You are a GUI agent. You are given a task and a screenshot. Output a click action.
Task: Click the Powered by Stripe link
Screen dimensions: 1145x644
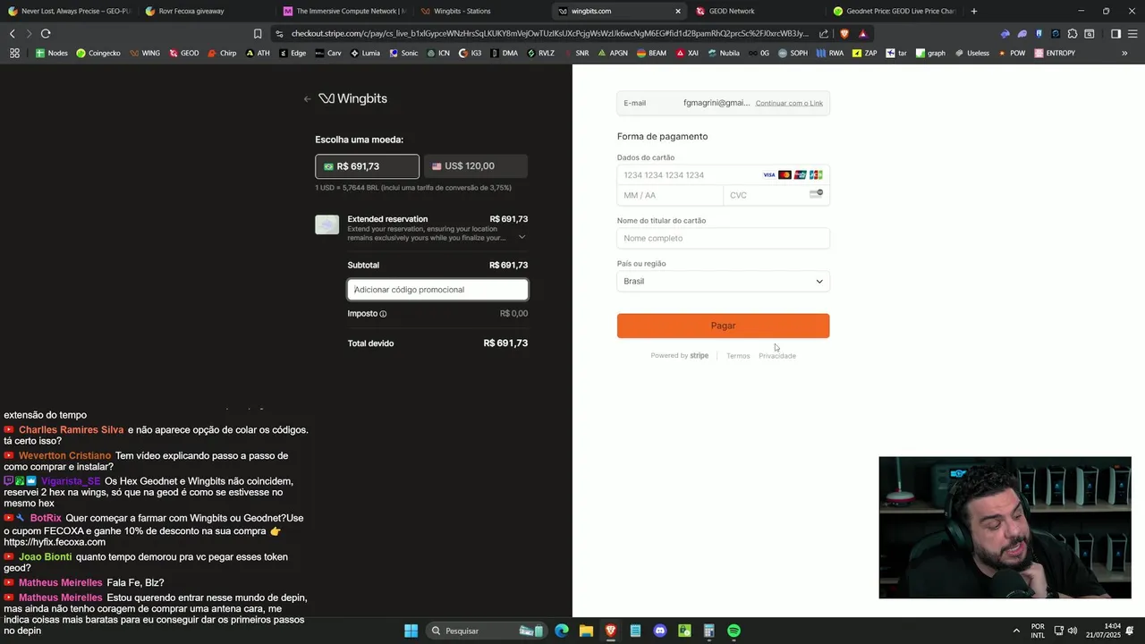click(x=679, y=356)
